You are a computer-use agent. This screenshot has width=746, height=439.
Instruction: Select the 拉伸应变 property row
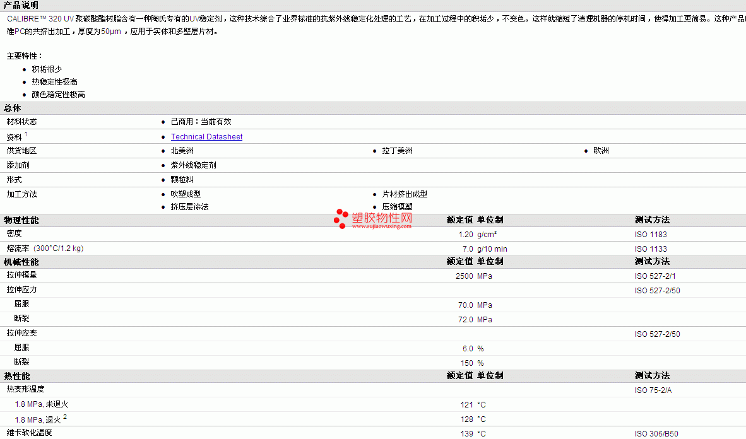(x=373, y=334)
